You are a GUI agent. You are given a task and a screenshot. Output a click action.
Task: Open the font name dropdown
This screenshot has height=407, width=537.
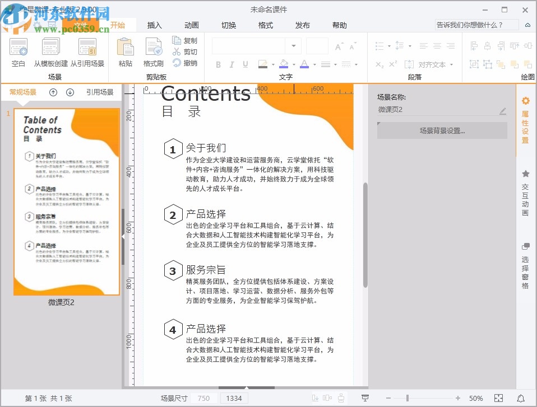[293, 46]
